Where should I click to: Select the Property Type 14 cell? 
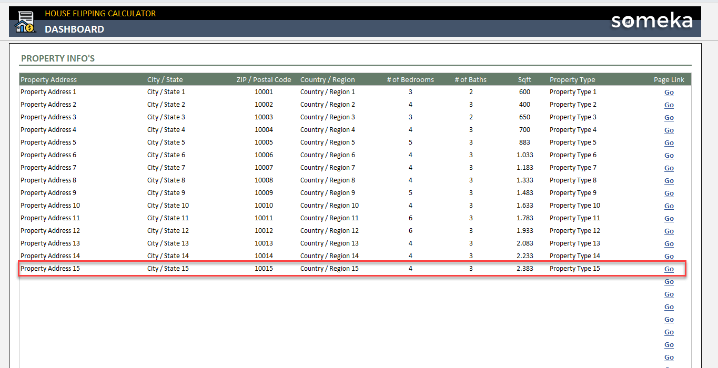[574, 256]
